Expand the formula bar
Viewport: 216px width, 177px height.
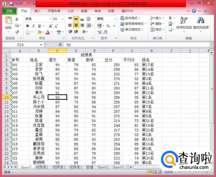pyautogui.click(x=212, y=44)
